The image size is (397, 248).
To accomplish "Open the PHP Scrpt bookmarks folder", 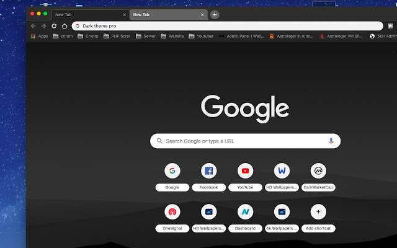I will [x=117, y=36].
